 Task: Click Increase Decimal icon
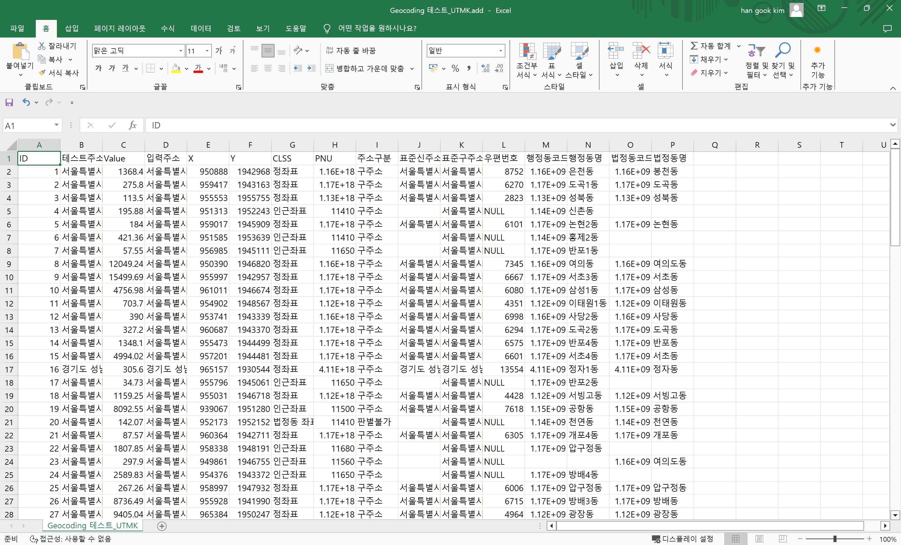(x=485, y=68)
